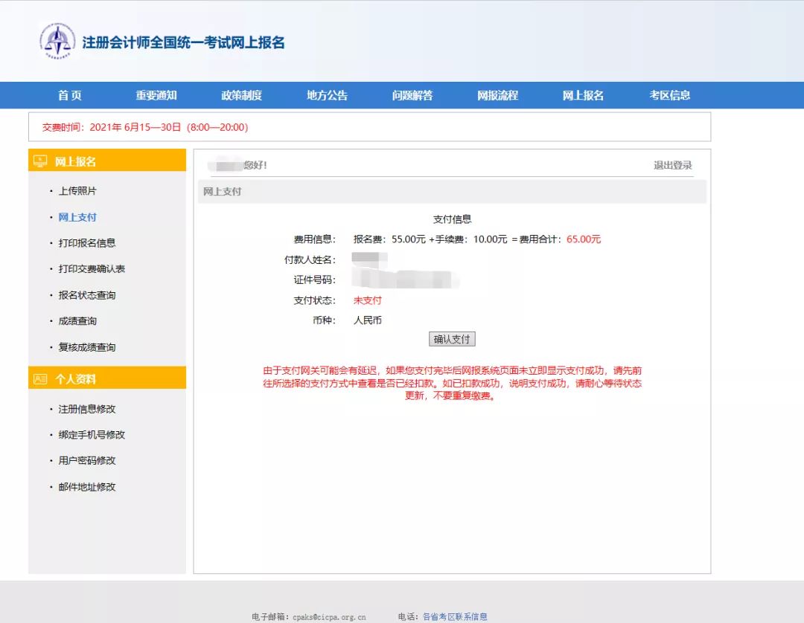
Task: Select the 考区信息 navigation item
Action: point(669,95)
